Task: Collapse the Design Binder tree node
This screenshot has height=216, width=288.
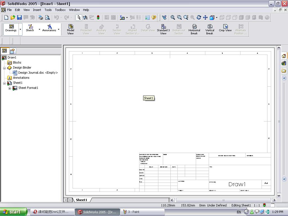Action: (4, 68)
